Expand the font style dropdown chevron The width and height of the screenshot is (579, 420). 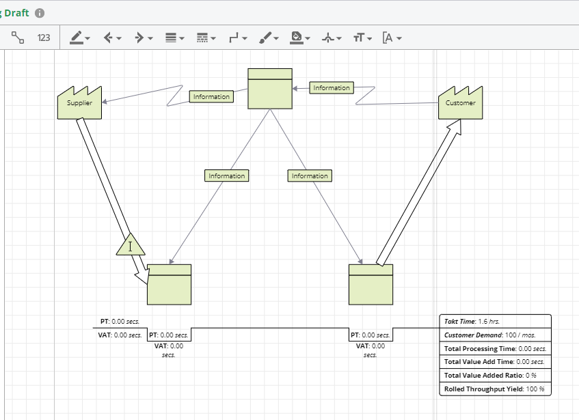(x=400, y=38)
